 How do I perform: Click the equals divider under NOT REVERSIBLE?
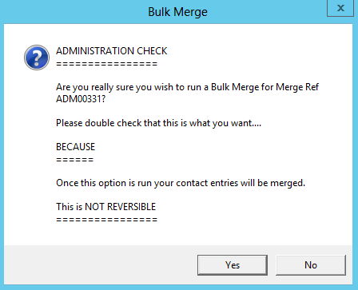point(107,220)
